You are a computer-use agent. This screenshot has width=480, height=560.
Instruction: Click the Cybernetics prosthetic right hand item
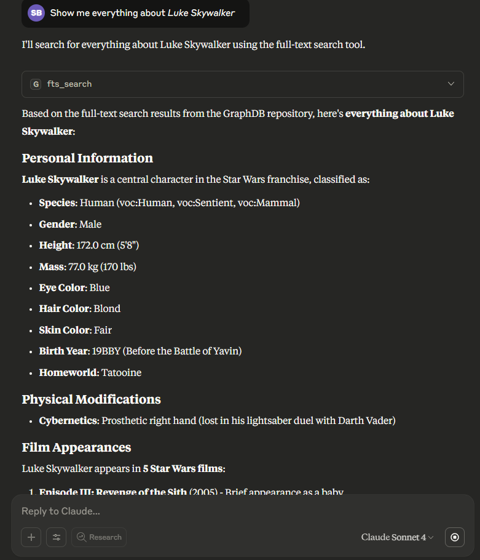[217, 421]
